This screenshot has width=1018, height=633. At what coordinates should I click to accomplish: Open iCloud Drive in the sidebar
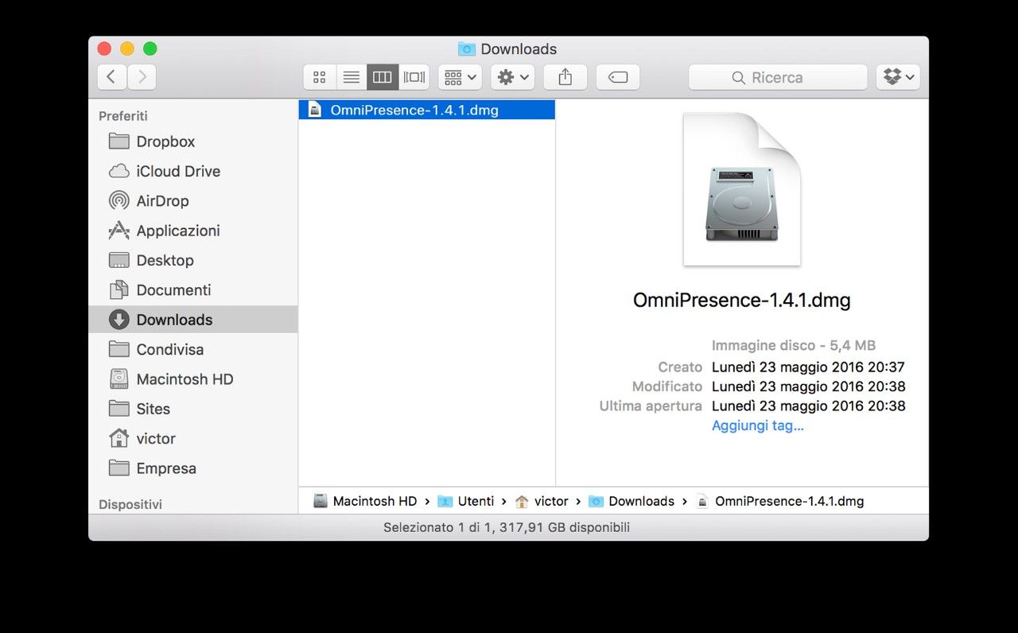point(193,171)
